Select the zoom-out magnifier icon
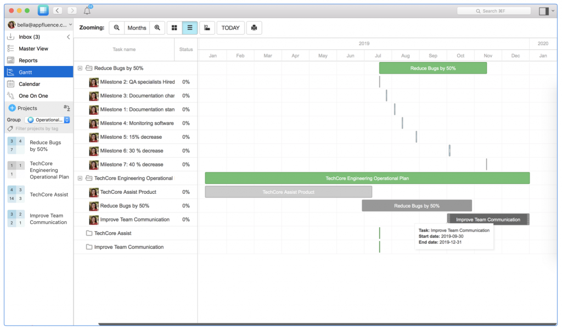 pos(117,27)
